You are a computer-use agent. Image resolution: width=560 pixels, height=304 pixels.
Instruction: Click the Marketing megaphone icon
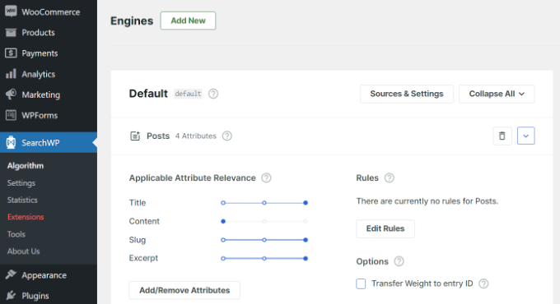point(11,94)
